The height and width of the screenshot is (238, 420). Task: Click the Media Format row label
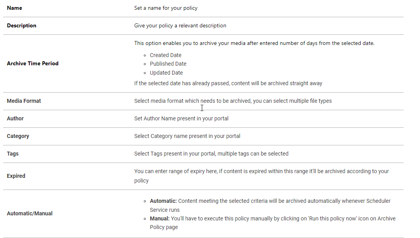(24, 101)
